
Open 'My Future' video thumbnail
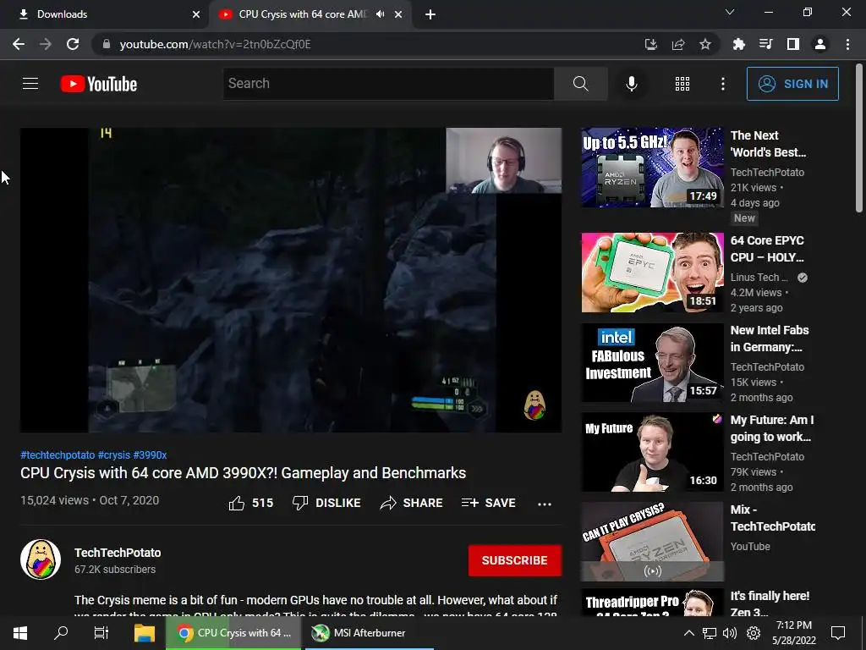point(652,452)
